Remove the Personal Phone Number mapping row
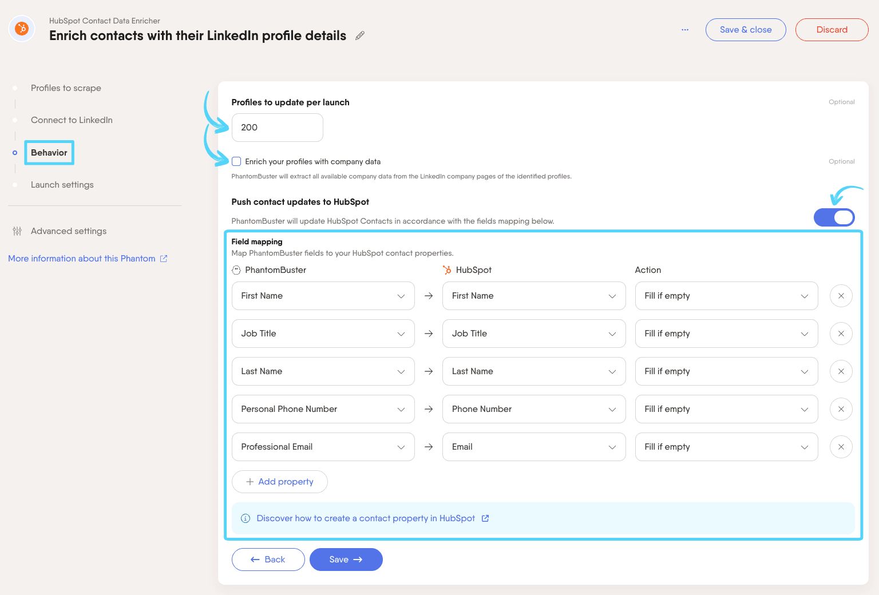The image size is (879, 595). point(841,409)
